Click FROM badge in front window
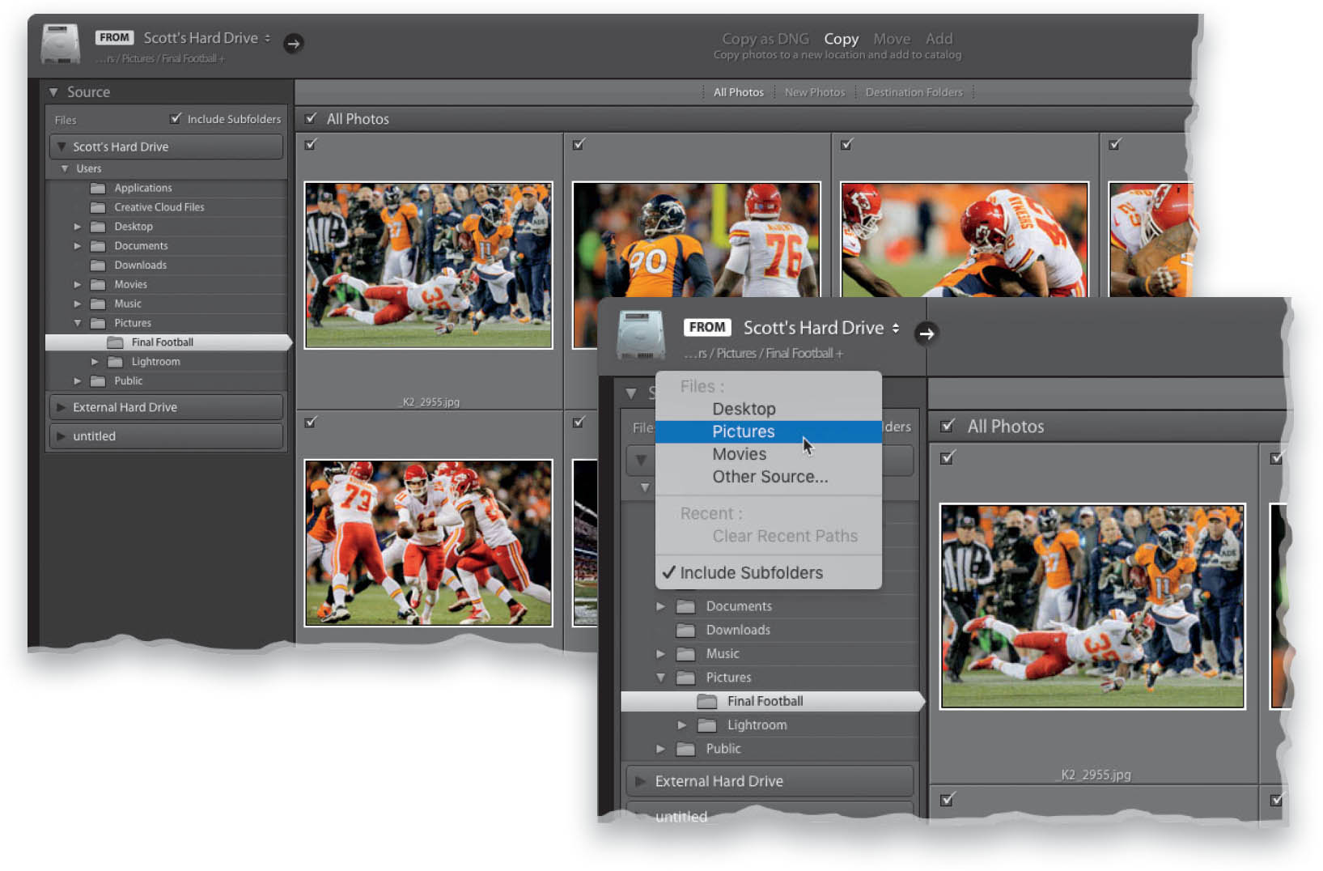1323x871 pixels. (x=707, y=327)
